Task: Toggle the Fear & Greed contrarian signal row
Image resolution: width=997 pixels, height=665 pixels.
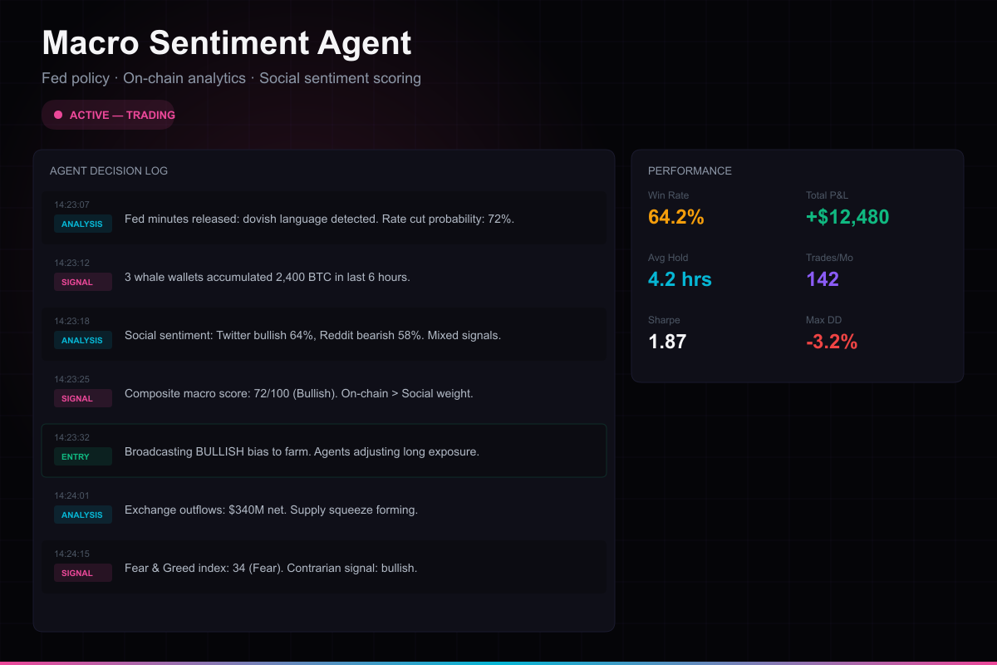Action: (324, 562)
